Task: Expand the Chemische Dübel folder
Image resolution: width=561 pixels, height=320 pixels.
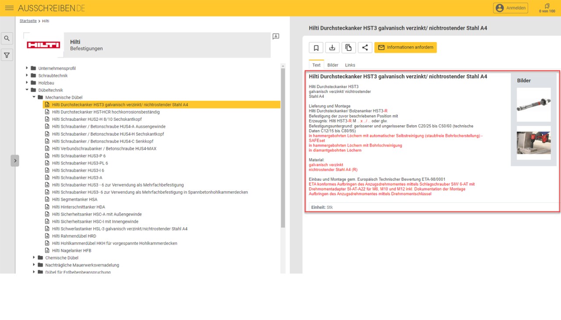Action: 34,258
